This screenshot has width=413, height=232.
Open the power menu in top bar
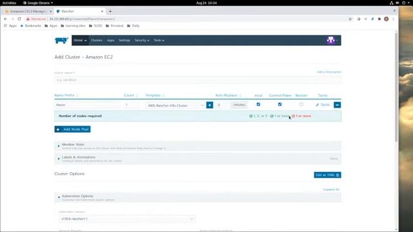(404, 3)
